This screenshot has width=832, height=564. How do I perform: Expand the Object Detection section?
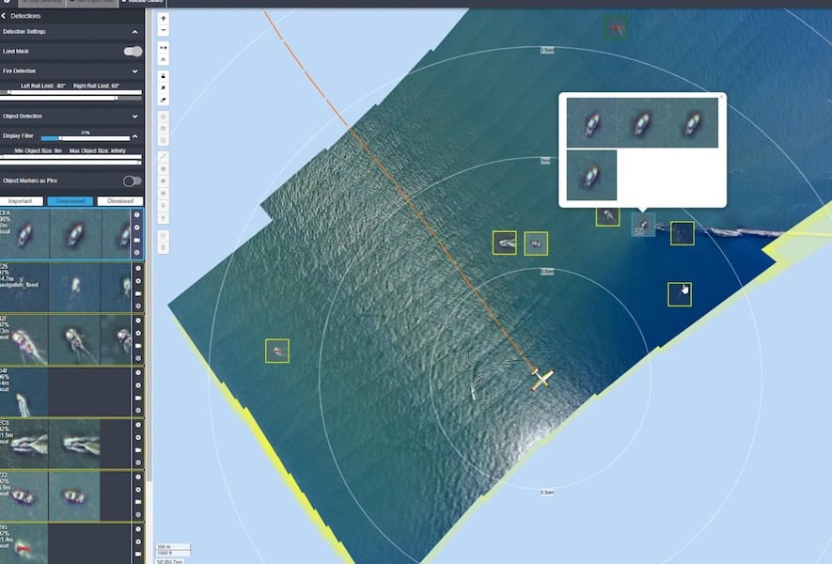[134, 117]
